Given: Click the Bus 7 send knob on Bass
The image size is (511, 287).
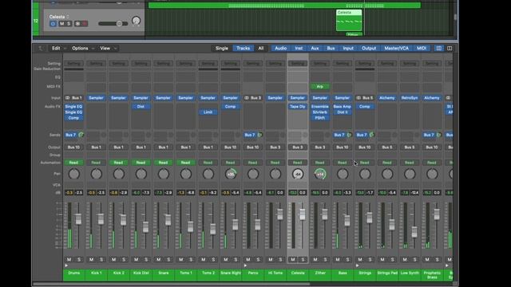Looking at the screenshot, I should point(350,135).
